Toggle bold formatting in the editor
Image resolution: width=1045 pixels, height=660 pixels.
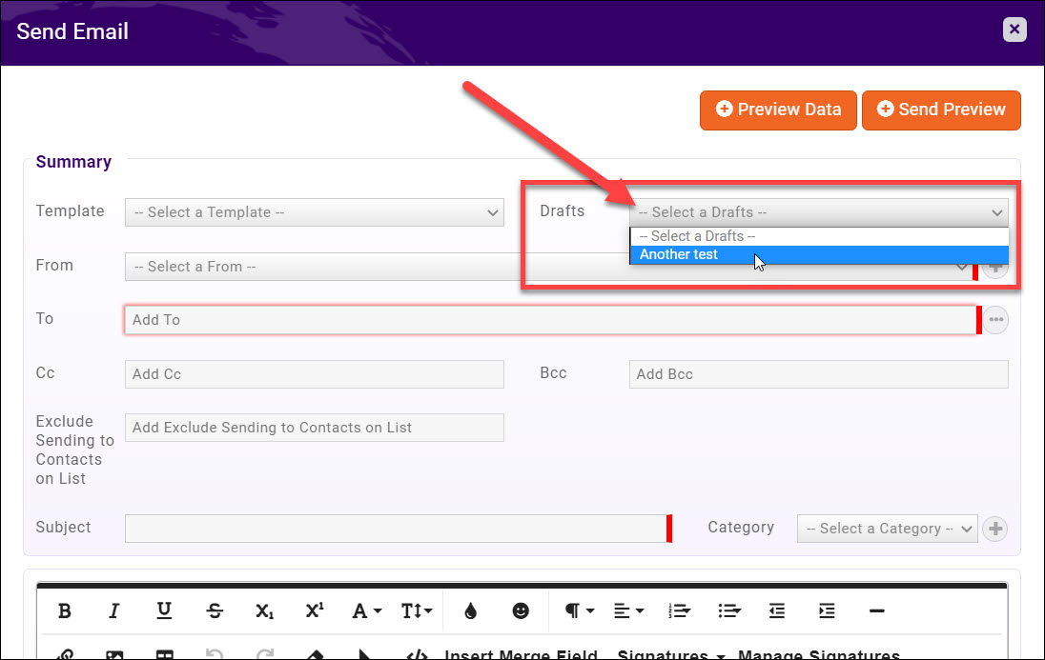click(65, 610)
